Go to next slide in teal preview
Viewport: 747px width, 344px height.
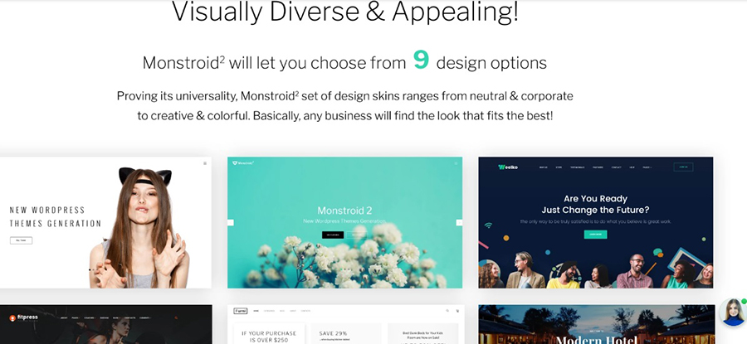click(459, 223)
